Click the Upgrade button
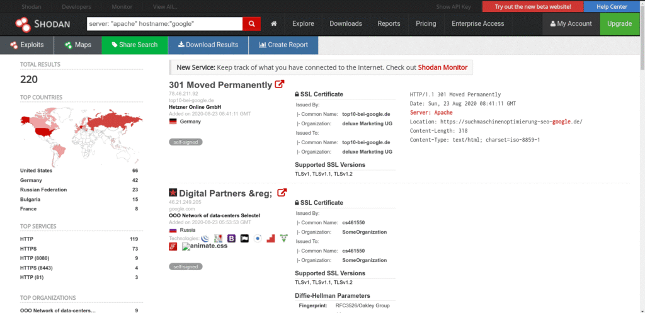This screenshot has height=313, width=645. coord(620,24)
